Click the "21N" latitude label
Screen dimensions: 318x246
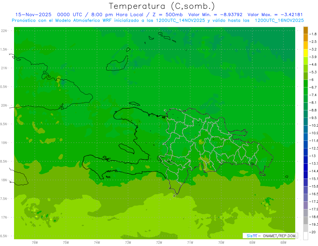pyautogui.click(x=4, y=68)
